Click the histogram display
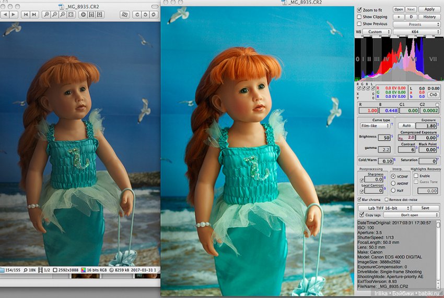Viewport: 444px width, 298px height. [x=398, y=58]
